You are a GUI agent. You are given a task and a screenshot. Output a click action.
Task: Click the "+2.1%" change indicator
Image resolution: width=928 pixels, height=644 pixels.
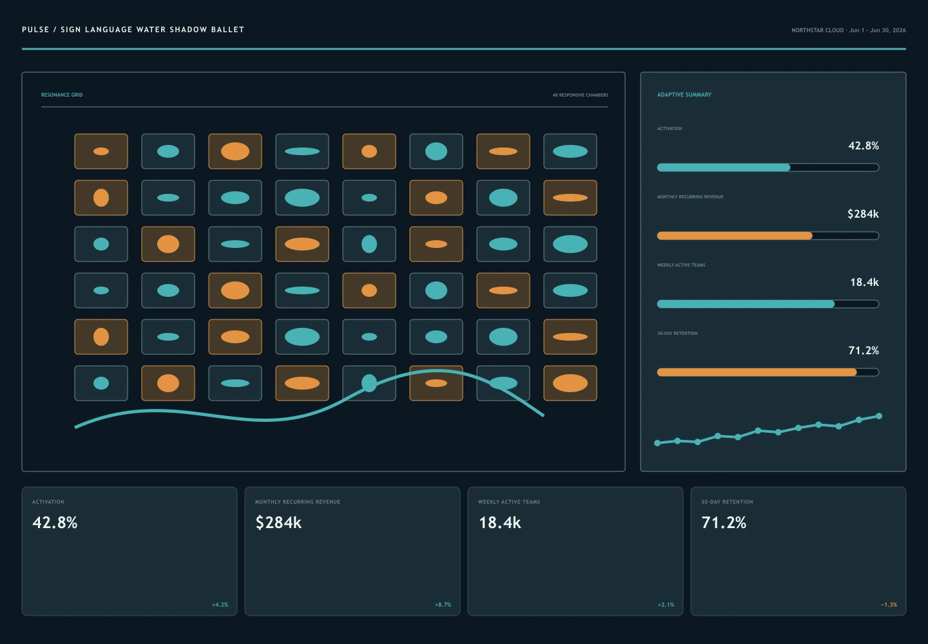[x=666, y=605]
